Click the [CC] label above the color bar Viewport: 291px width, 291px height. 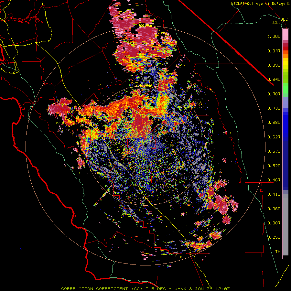pos(276,22)
